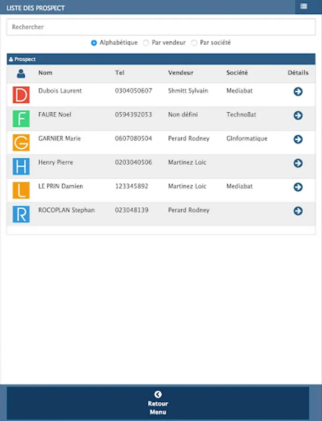Open details arrow for ROCOPLAN Stephan
The width and height of the screenshot is (322, 421).
pyautogui.click(x=298, y=211)
